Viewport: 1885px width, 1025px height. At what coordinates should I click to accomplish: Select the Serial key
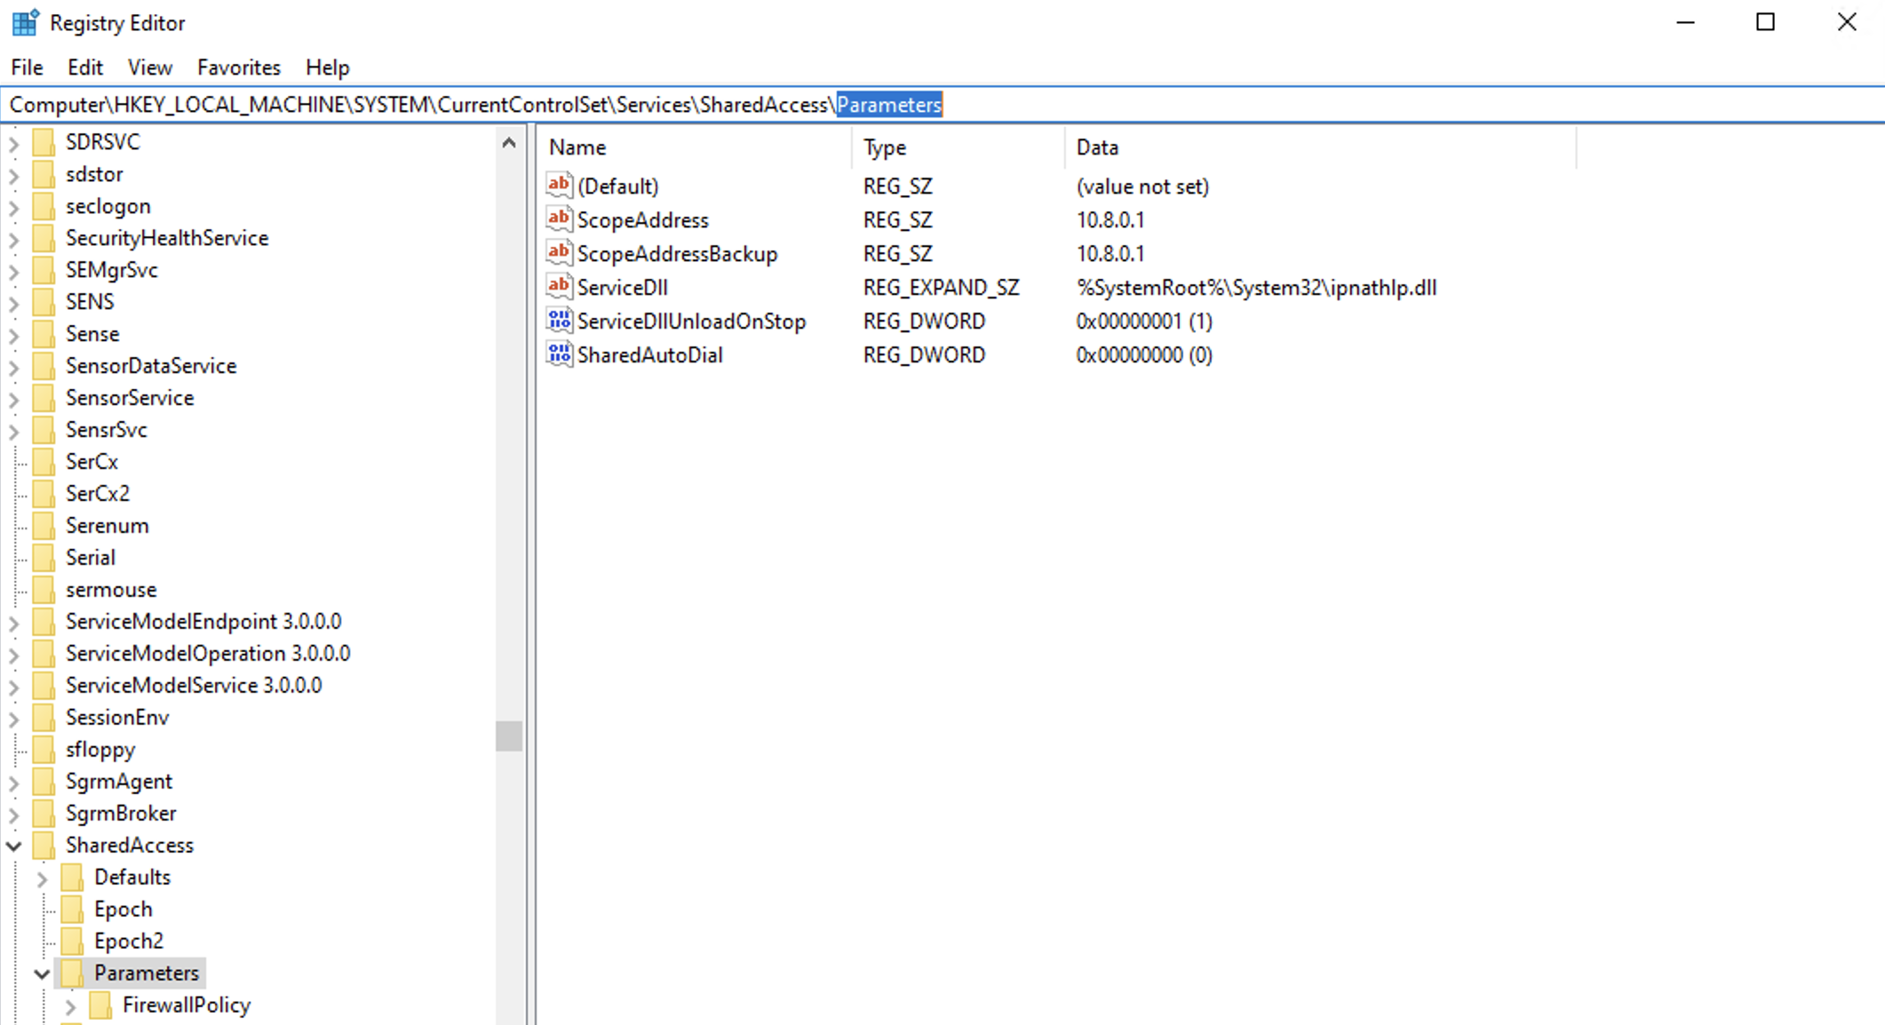[x=91, y=558]
